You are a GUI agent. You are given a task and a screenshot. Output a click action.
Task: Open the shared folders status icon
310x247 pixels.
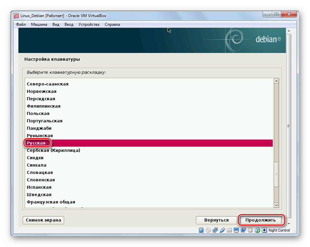(x=229, y=230)
